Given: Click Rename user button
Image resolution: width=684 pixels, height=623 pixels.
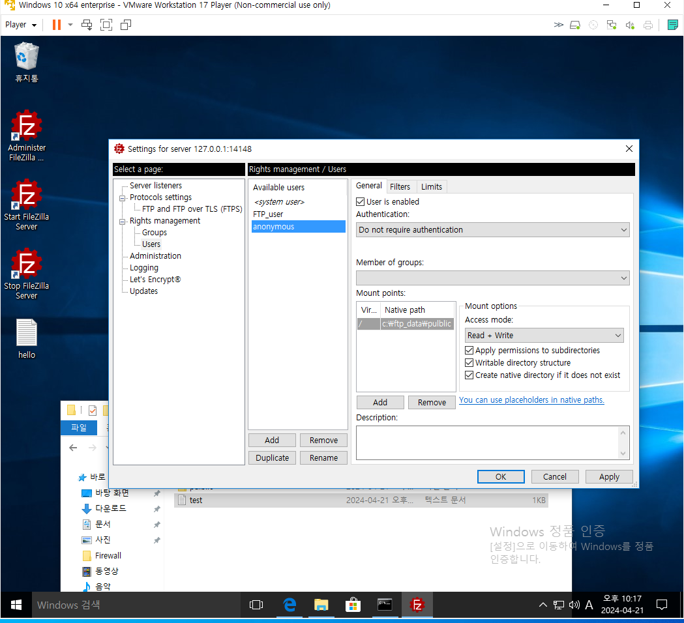Looking at the screenshot, I should coord(323,457).
